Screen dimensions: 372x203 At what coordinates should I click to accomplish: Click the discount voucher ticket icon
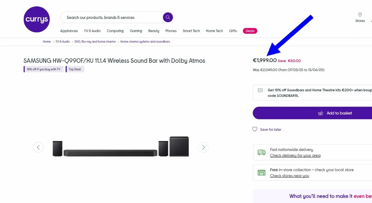(x=260, y=90)
